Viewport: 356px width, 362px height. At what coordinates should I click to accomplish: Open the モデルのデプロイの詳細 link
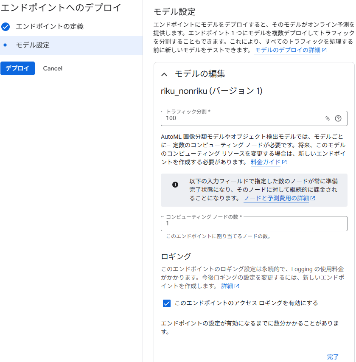point(287,50)
